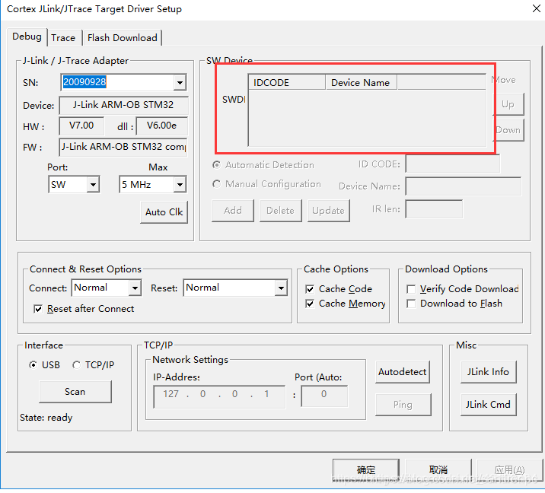Click the Add device button

coord(233,211)
